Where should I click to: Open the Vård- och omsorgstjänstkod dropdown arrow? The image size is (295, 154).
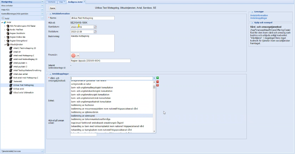tap(154, 78)
